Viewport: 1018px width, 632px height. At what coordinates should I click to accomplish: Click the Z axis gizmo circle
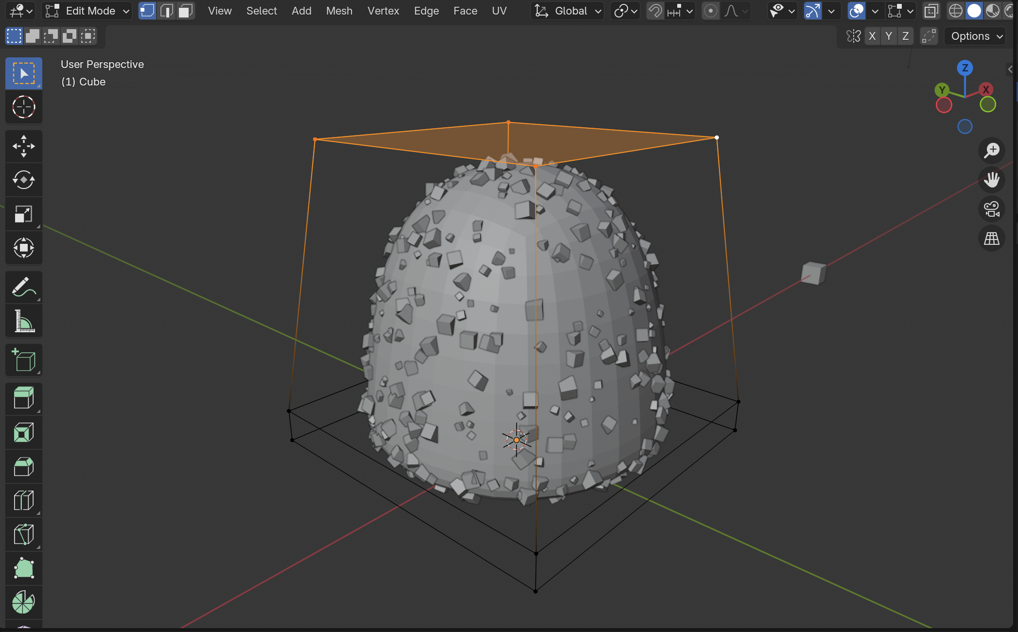pos(965,68)
